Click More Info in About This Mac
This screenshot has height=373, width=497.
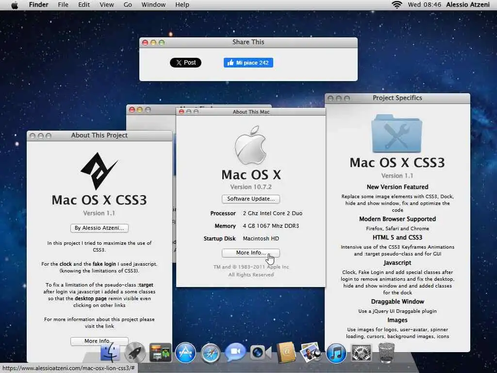[x=251, y=253]
